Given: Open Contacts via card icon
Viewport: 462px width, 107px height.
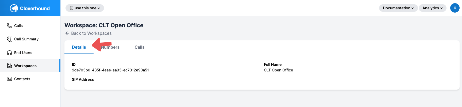Looking at the screenshot, I should tap(9, 79).
